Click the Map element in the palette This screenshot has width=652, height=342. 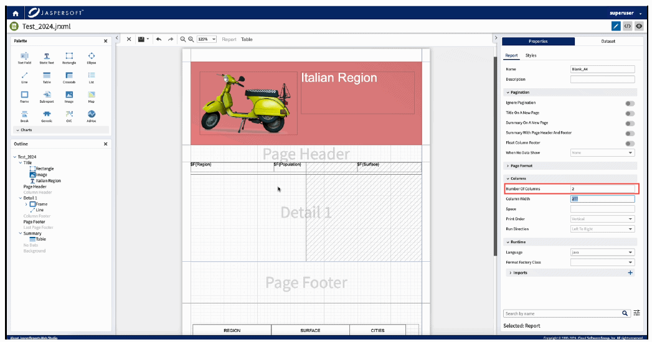click(x=91, y=96)
